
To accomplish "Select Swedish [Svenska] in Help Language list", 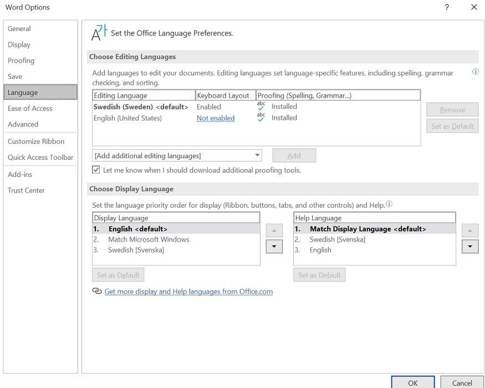I will click(375, 239).
